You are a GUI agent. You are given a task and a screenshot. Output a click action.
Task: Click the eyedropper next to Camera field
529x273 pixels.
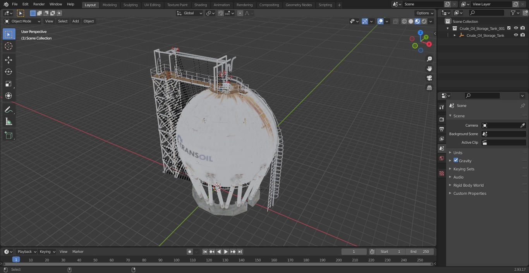522,125
